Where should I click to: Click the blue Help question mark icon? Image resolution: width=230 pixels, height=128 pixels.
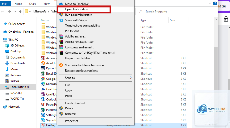[215, 4]
